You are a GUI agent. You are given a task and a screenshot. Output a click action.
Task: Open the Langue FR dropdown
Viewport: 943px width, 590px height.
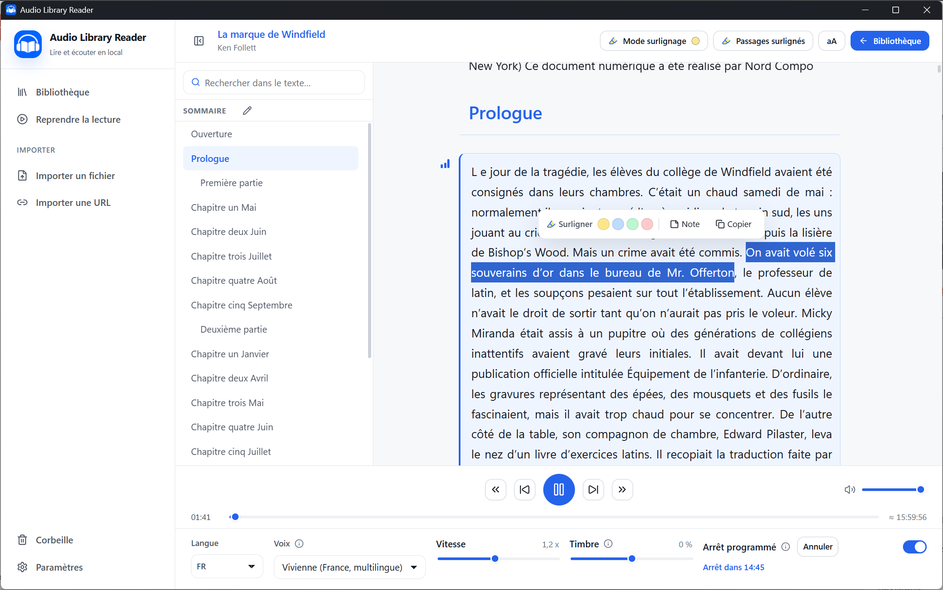point(227,567)
